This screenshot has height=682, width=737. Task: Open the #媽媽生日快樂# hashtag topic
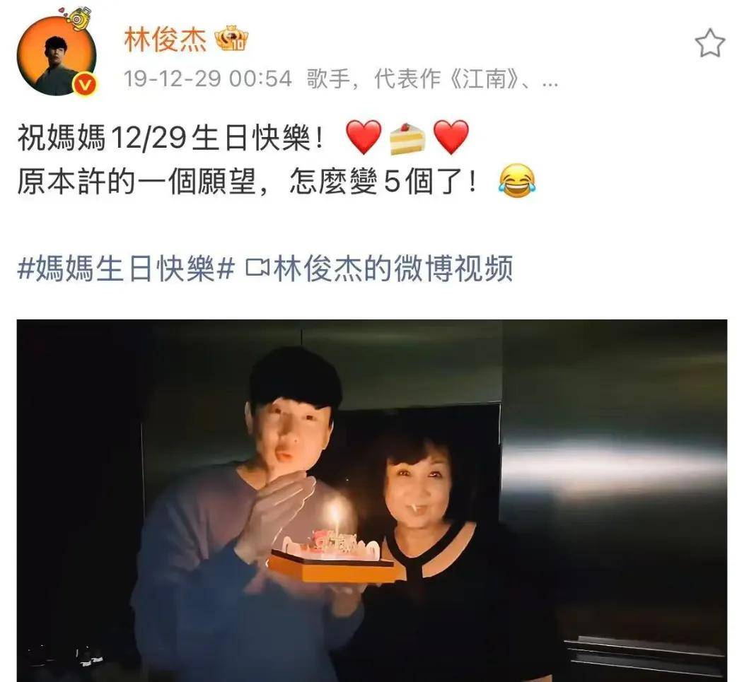126,269
